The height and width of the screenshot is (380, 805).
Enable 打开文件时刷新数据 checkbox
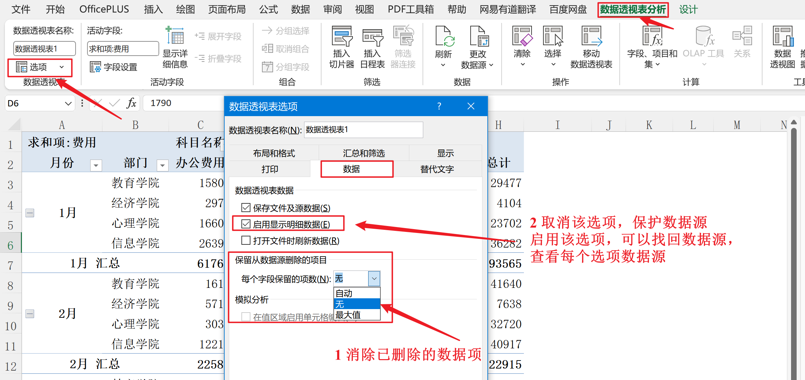pos(246,240)
